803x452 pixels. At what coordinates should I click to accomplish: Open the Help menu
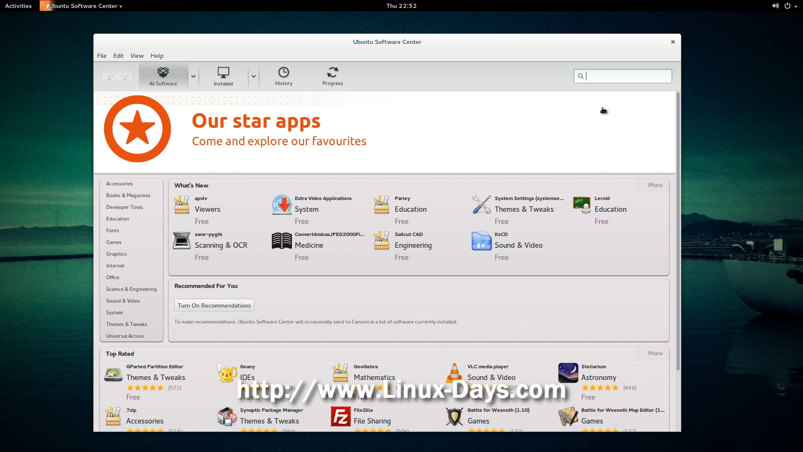157,56
